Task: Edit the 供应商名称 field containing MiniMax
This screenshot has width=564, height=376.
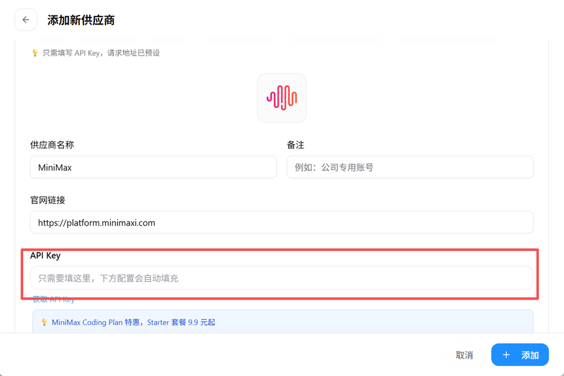Action: [153, 167]
